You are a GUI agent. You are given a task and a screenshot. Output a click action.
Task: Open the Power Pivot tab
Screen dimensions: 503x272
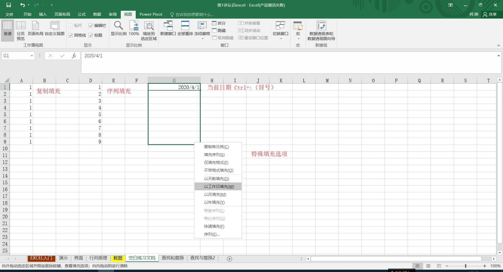click(151, 14)
